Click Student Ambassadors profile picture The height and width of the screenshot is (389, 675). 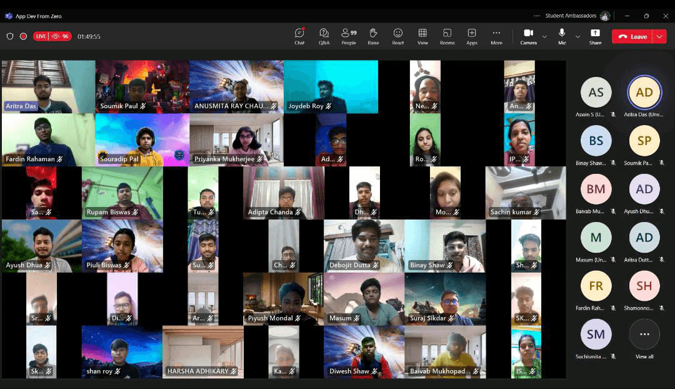click(605, 16)
